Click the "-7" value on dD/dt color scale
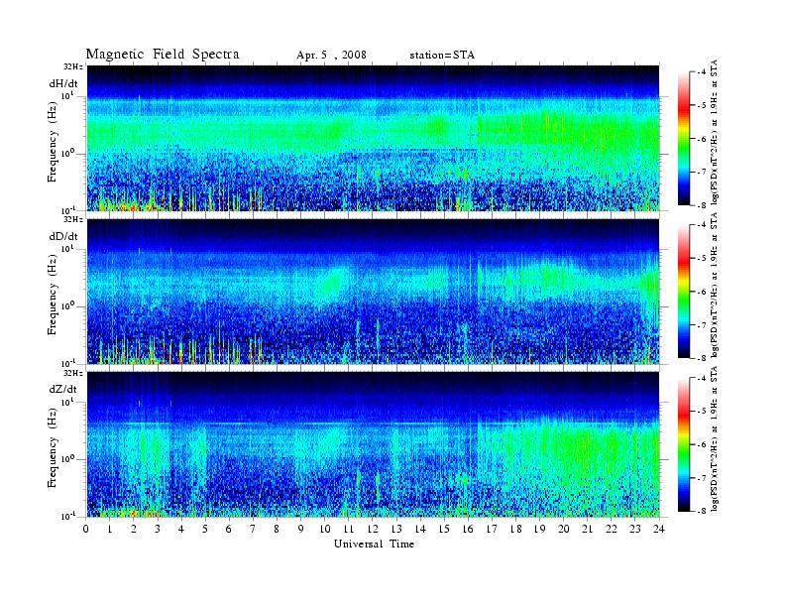785x607 pixels. tap(702, 325)
